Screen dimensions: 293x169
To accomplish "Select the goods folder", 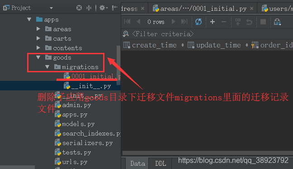I will pos(58,57).
